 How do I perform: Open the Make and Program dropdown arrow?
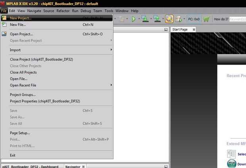click(151, 19)
